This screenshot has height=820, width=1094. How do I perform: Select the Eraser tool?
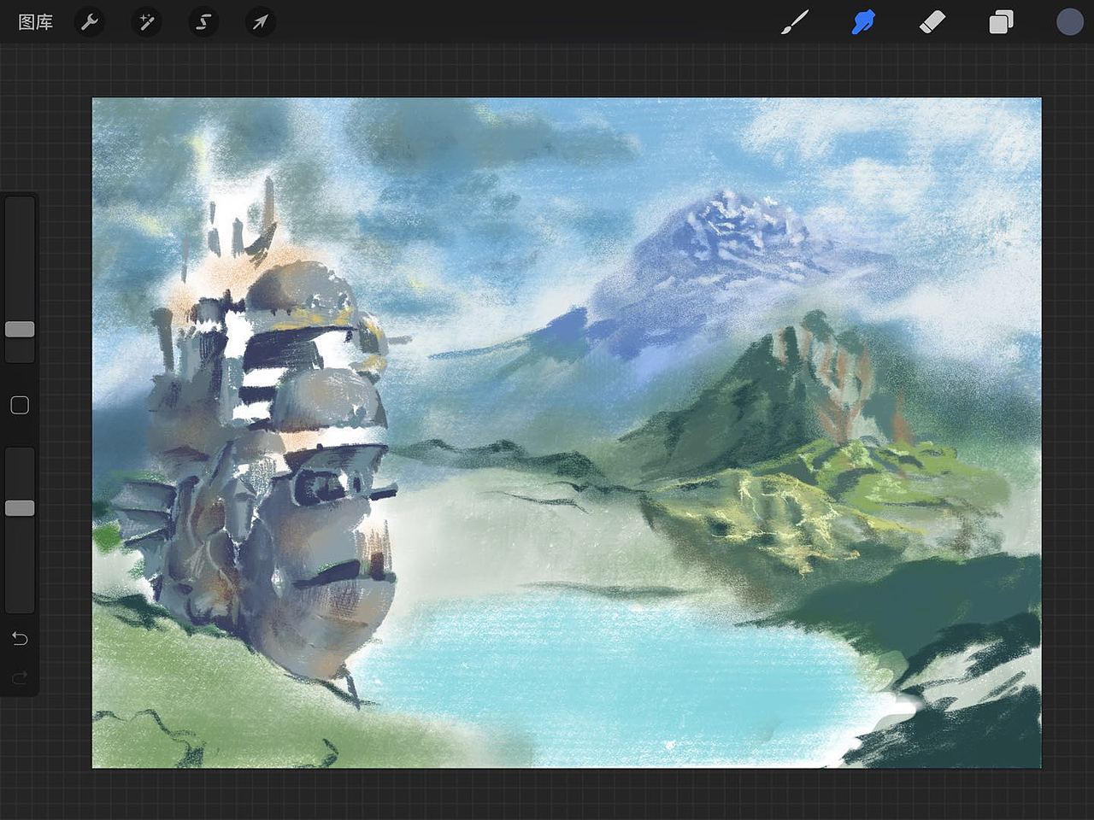click(x=932, y=22)
